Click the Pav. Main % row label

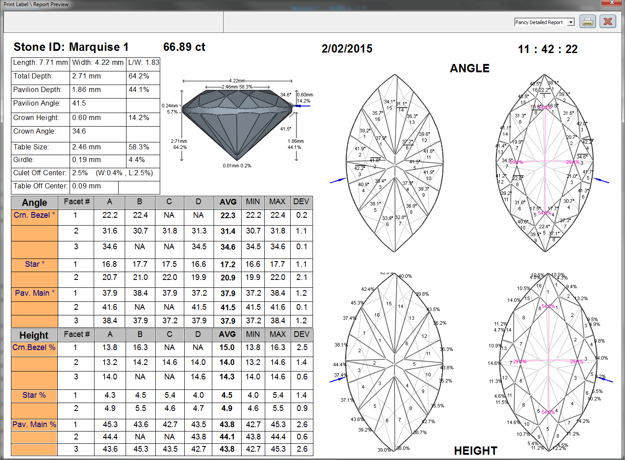[x=34, y=425]
